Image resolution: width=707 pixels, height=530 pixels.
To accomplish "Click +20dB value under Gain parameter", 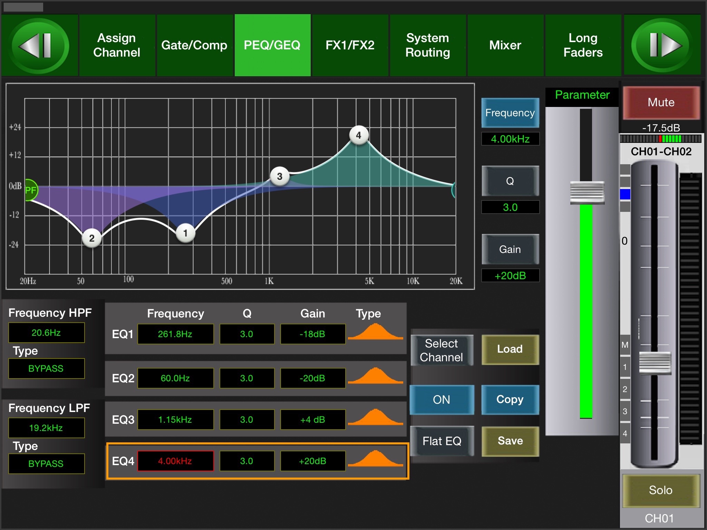I will tap(510, 276).
